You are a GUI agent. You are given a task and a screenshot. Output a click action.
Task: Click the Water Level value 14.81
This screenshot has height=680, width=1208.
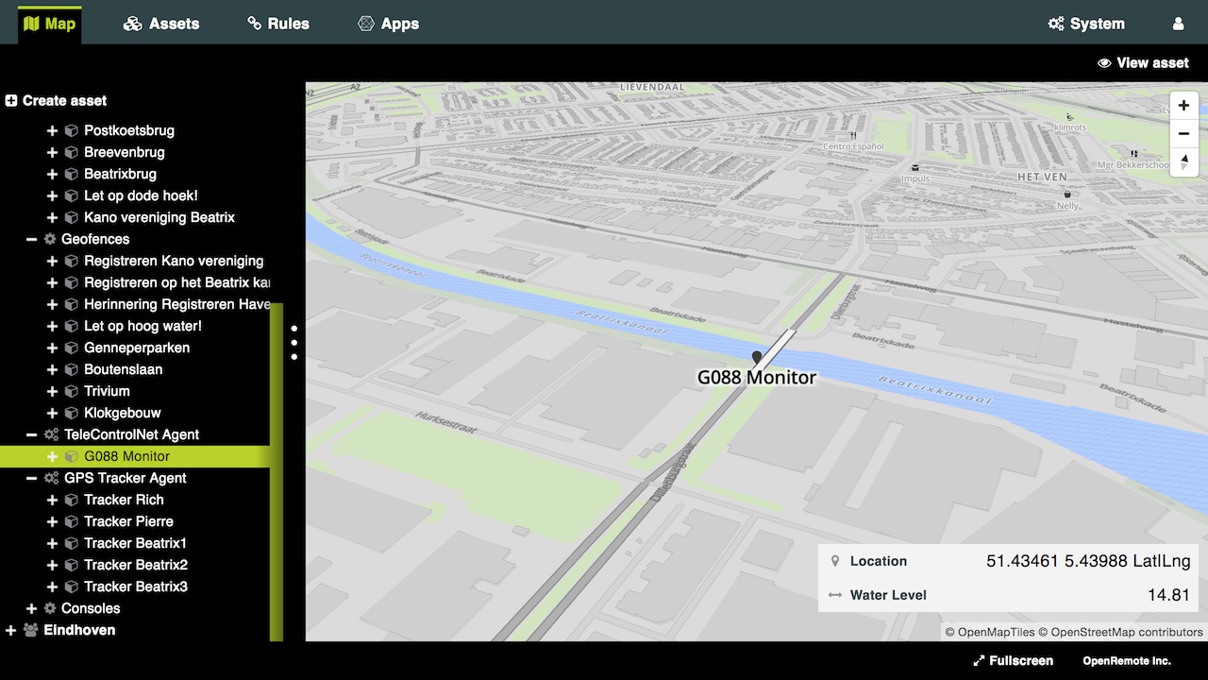[1168, 595]
